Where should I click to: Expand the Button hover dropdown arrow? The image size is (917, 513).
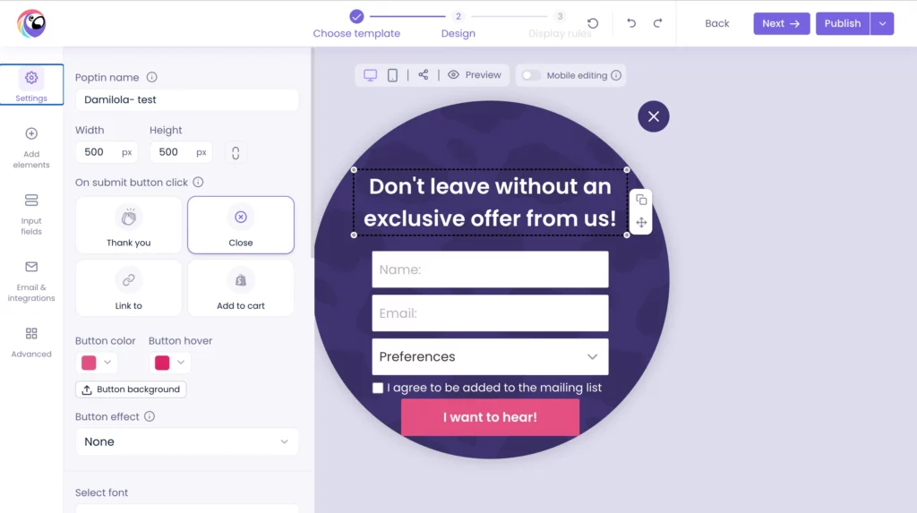181,362
